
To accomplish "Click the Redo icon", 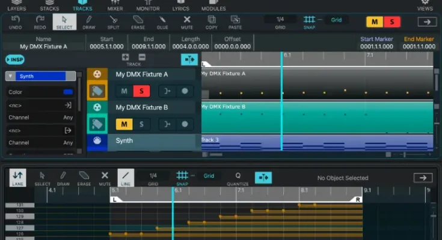I will (x=39, y=22).
